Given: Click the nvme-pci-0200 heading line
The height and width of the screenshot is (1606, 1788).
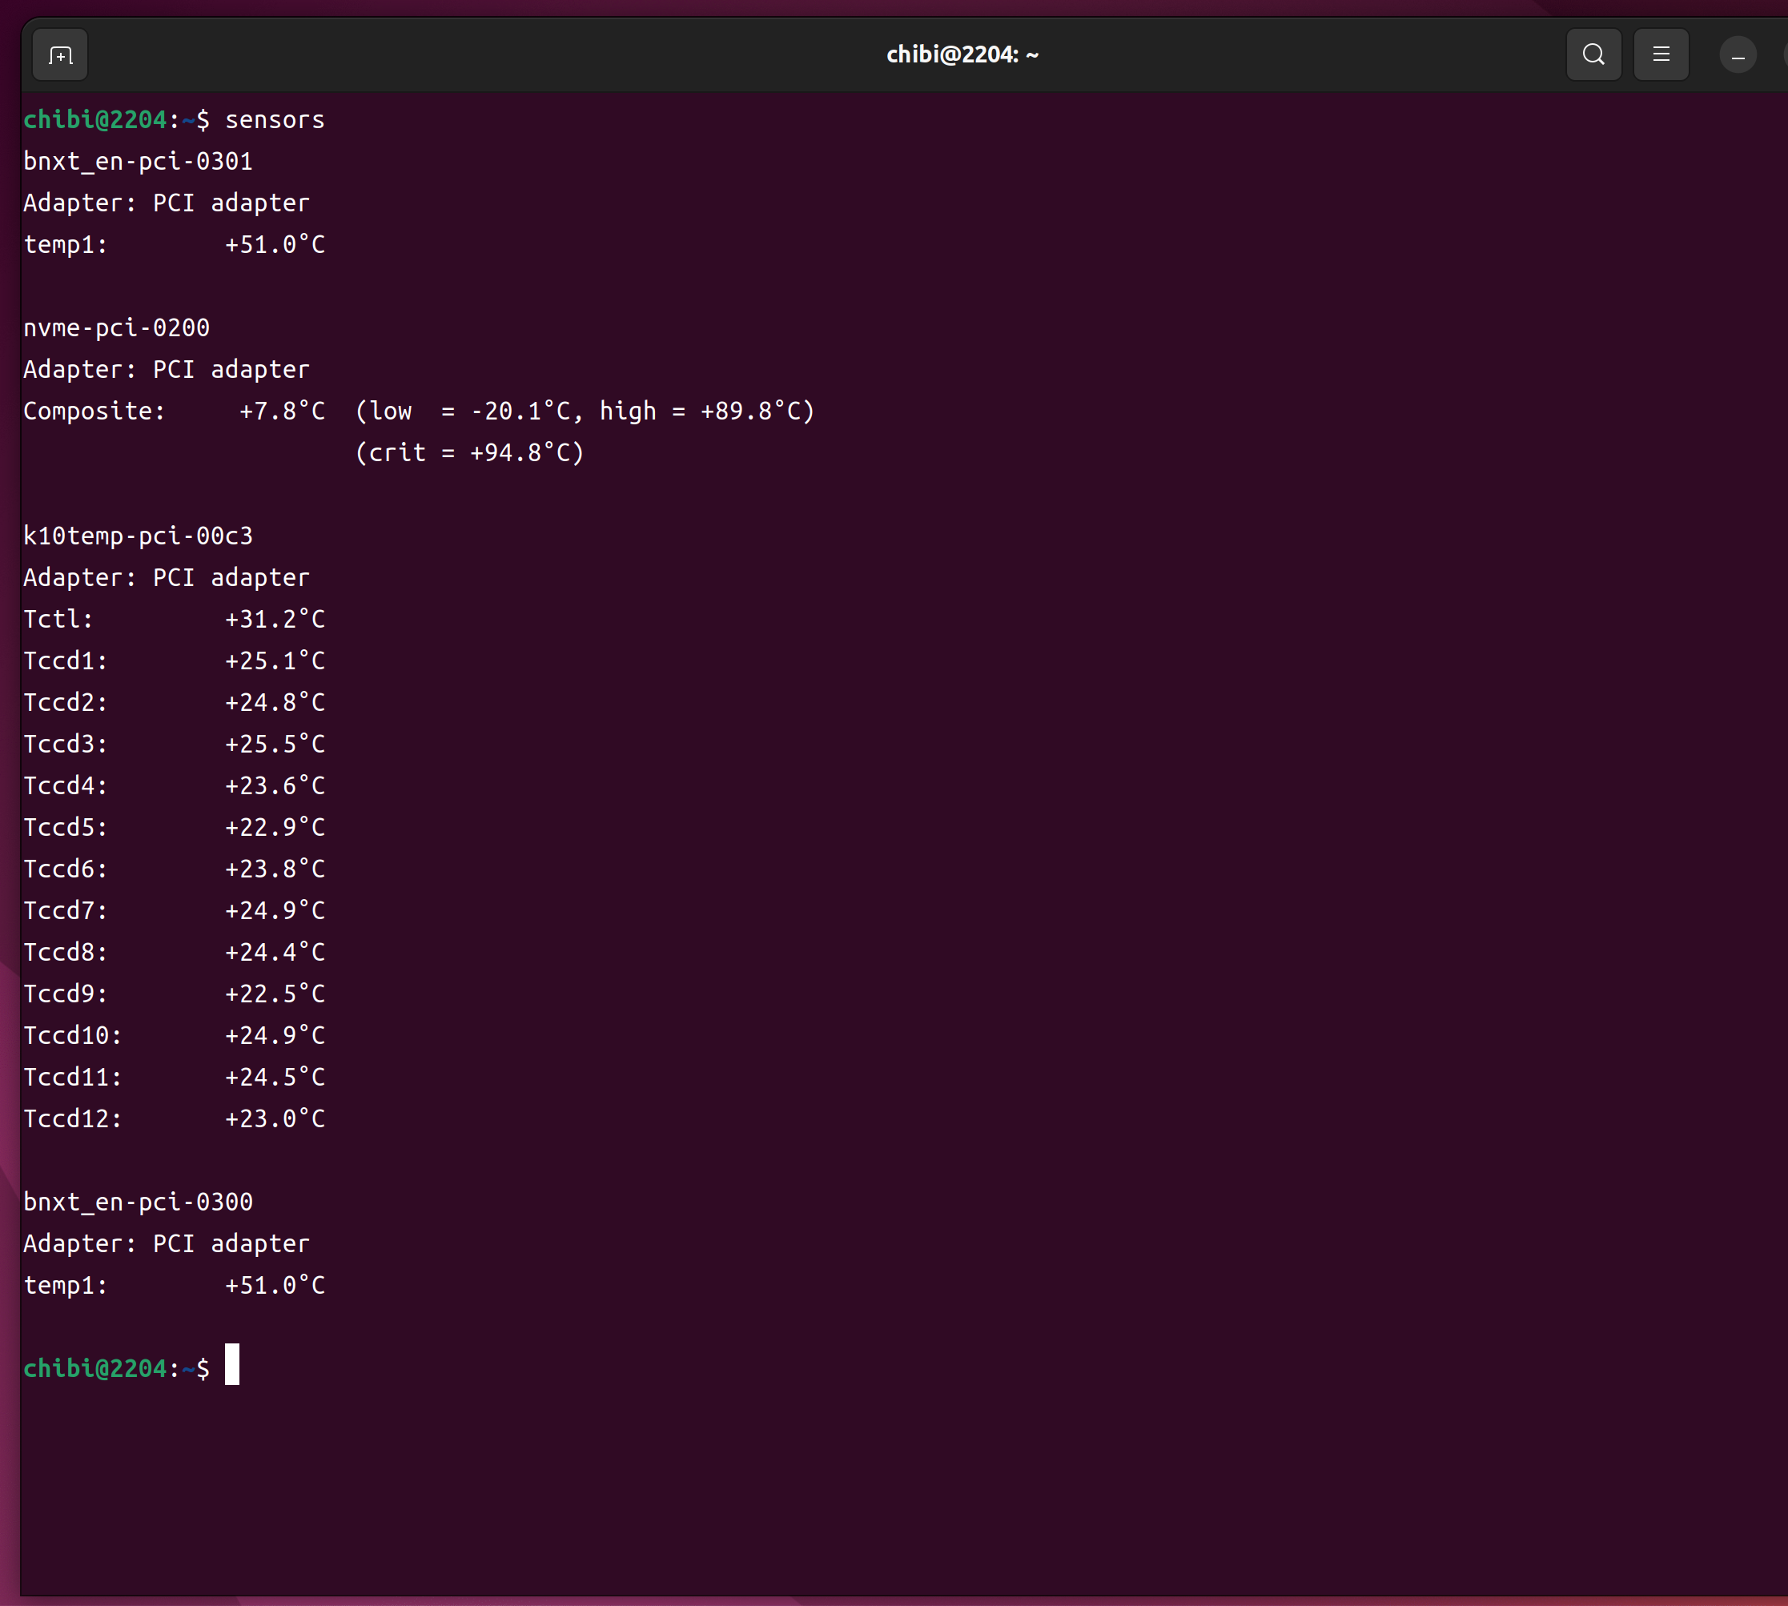Looking at the screenshot, I should click(116, 328).
